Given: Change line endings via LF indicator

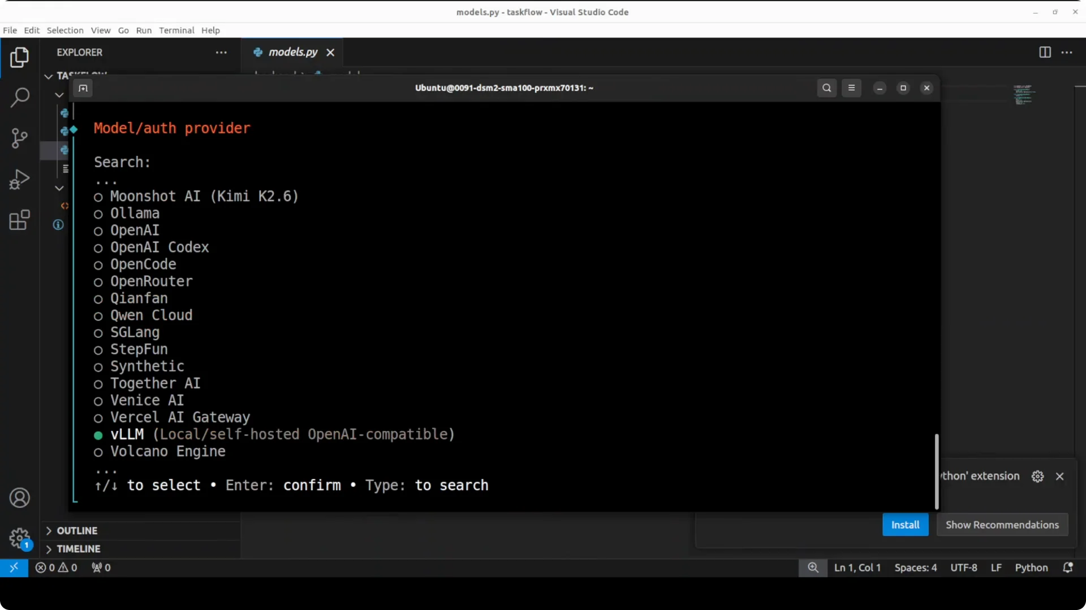Looking at the screenshot, I should coord(996,568).
